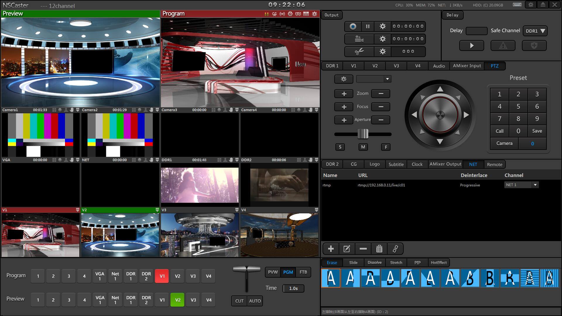
Task: Toggle V2 in Preview row
Action: pyautogui.click(x=177, y=300)
